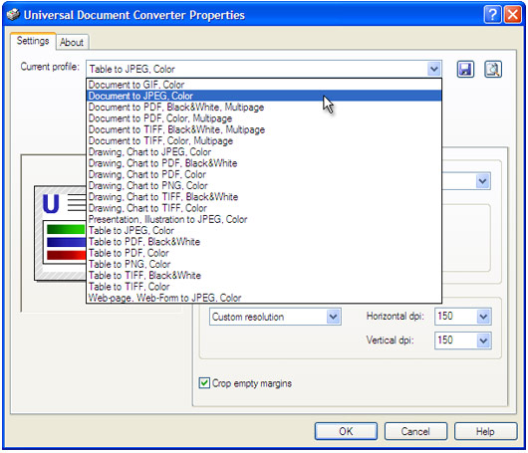Screen dimensions: 528x453
Task: Toggle the Crop empty margins checkbox
Action: pyautogui.click(x=204, y=383)
